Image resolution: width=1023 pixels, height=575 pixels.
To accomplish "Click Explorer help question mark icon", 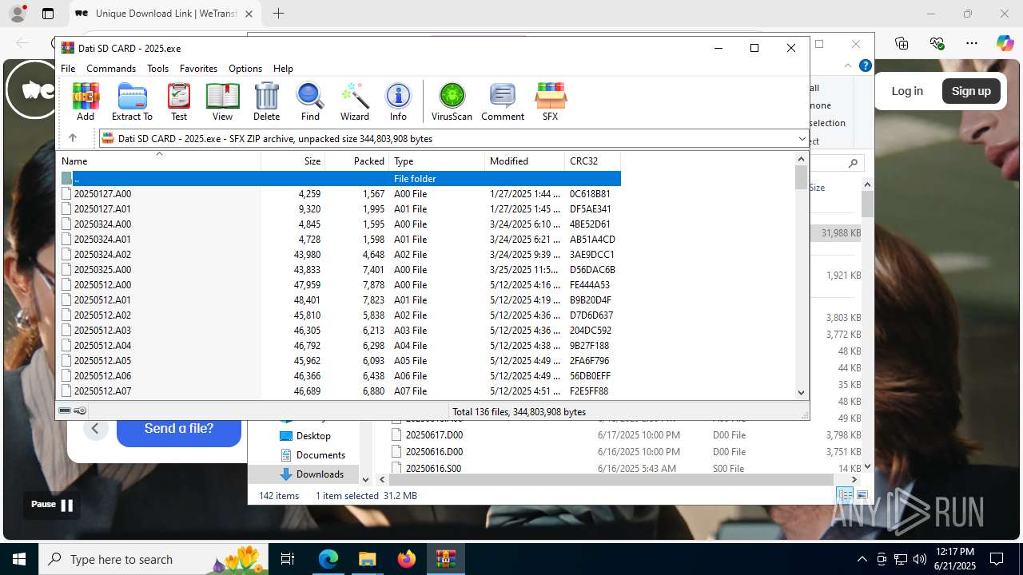I will coord(865,66).
